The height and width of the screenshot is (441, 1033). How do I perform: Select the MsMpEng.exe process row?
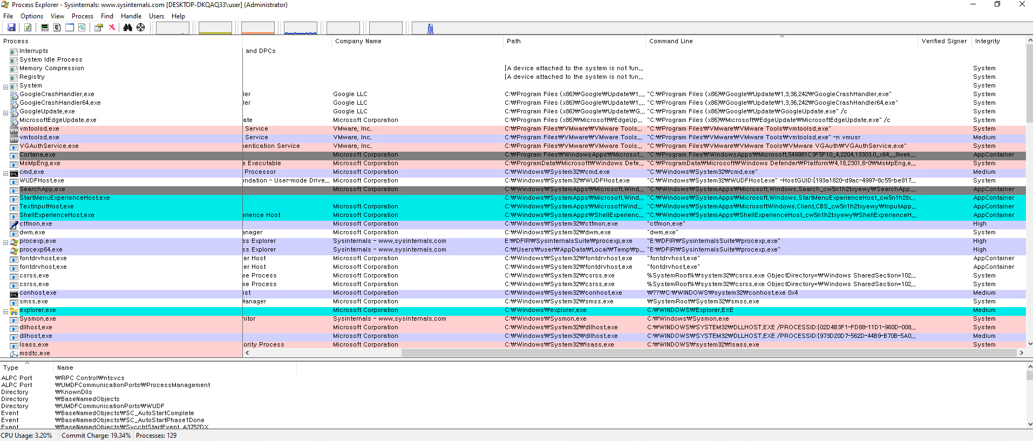(x=513, y=164)
